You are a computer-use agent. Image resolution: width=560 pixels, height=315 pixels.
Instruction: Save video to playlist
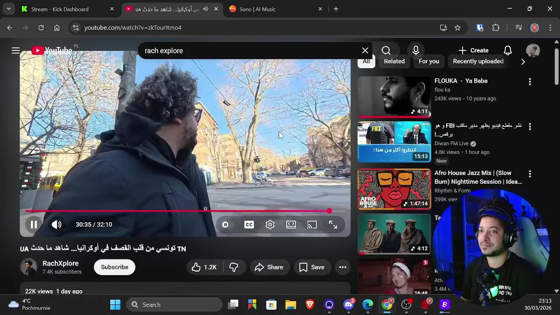click(x=312, y=267)
